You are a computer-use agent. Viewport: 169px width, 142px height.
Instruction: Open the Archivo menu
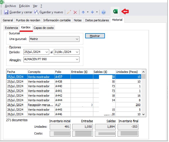(10, 6)
